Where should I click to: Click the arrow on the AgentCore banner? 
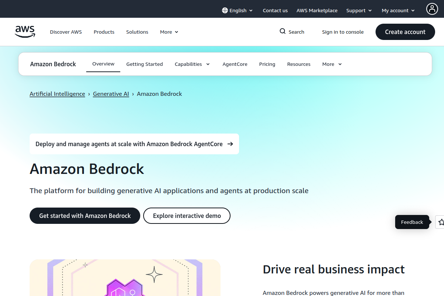coord(231,144)
